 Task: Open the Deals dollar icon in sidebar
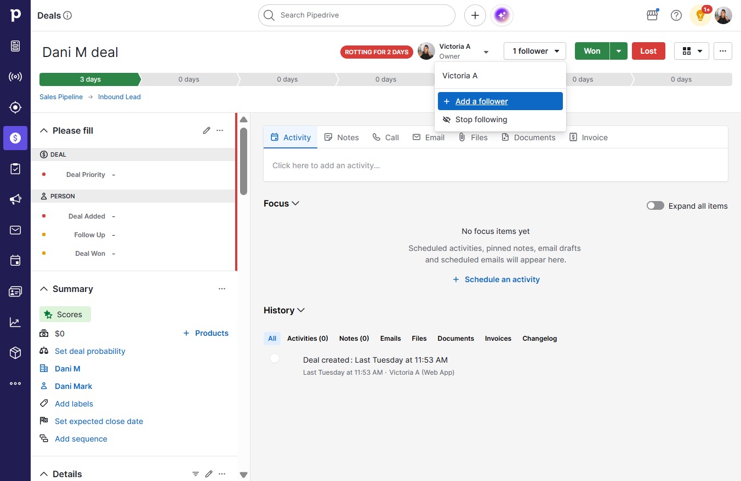pyautogui.click(x=15, y=138)
